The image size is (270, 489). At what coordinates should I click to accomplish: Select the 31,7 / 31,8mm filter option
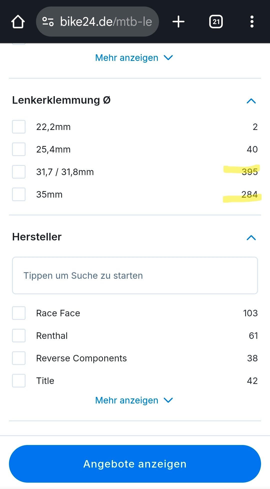[18, 172]
